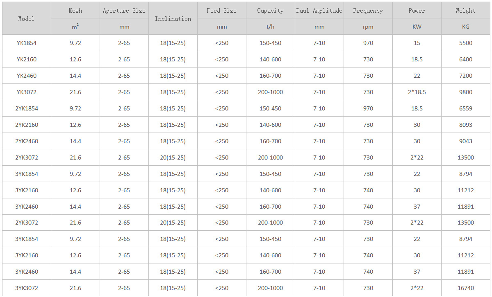Click the Dual Amplitude header
Viewport: 492px width, 297px height.
point(319,11)
